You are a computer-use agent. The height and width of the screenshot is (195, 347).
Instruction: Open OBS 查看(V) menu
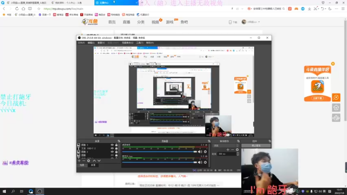point(101,42)
